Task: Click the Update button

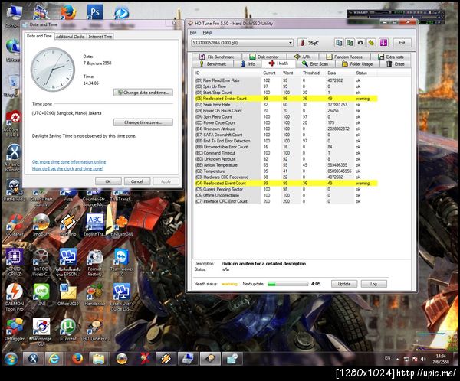Action: click(x=344, y=284)
